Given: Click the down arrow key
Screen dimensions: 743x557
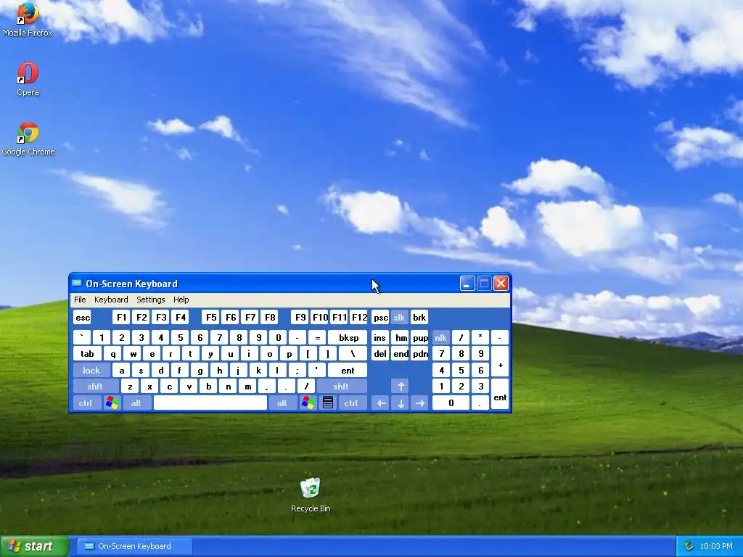Looking at the screenshot, I should 401,403.
